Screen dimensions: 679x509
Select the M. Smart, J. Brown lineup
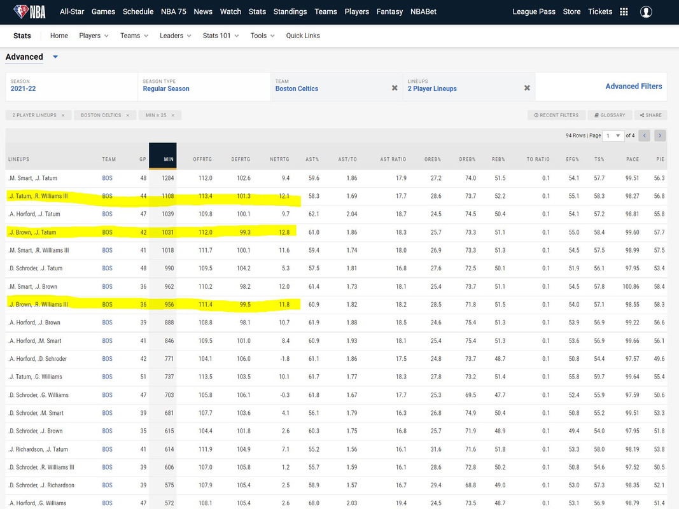click(x=33, y=286)
